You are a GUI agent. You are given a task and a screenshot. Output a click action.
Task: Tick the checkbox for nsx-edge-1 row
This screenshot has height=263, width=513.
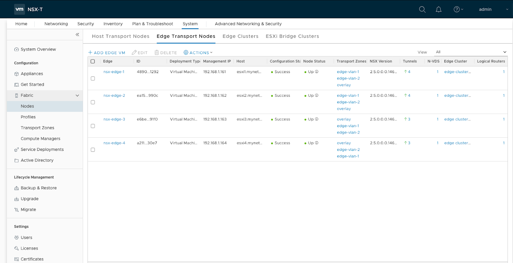click(93, 78)
